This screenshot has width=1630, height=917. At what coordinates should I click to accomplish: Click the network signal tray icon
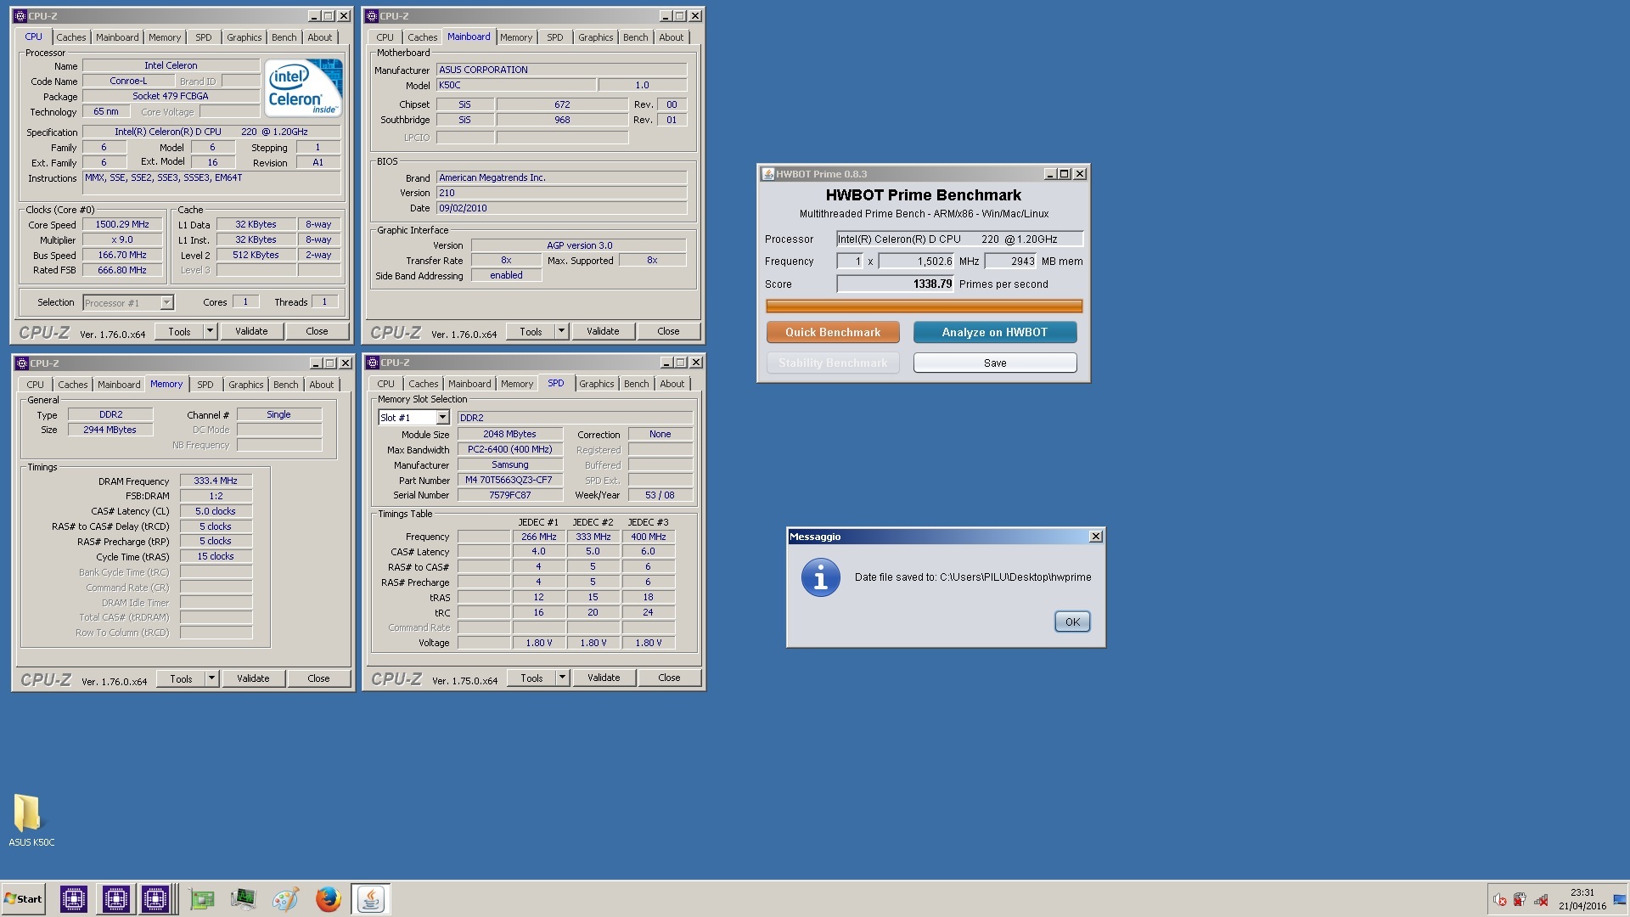(1541, 899)
